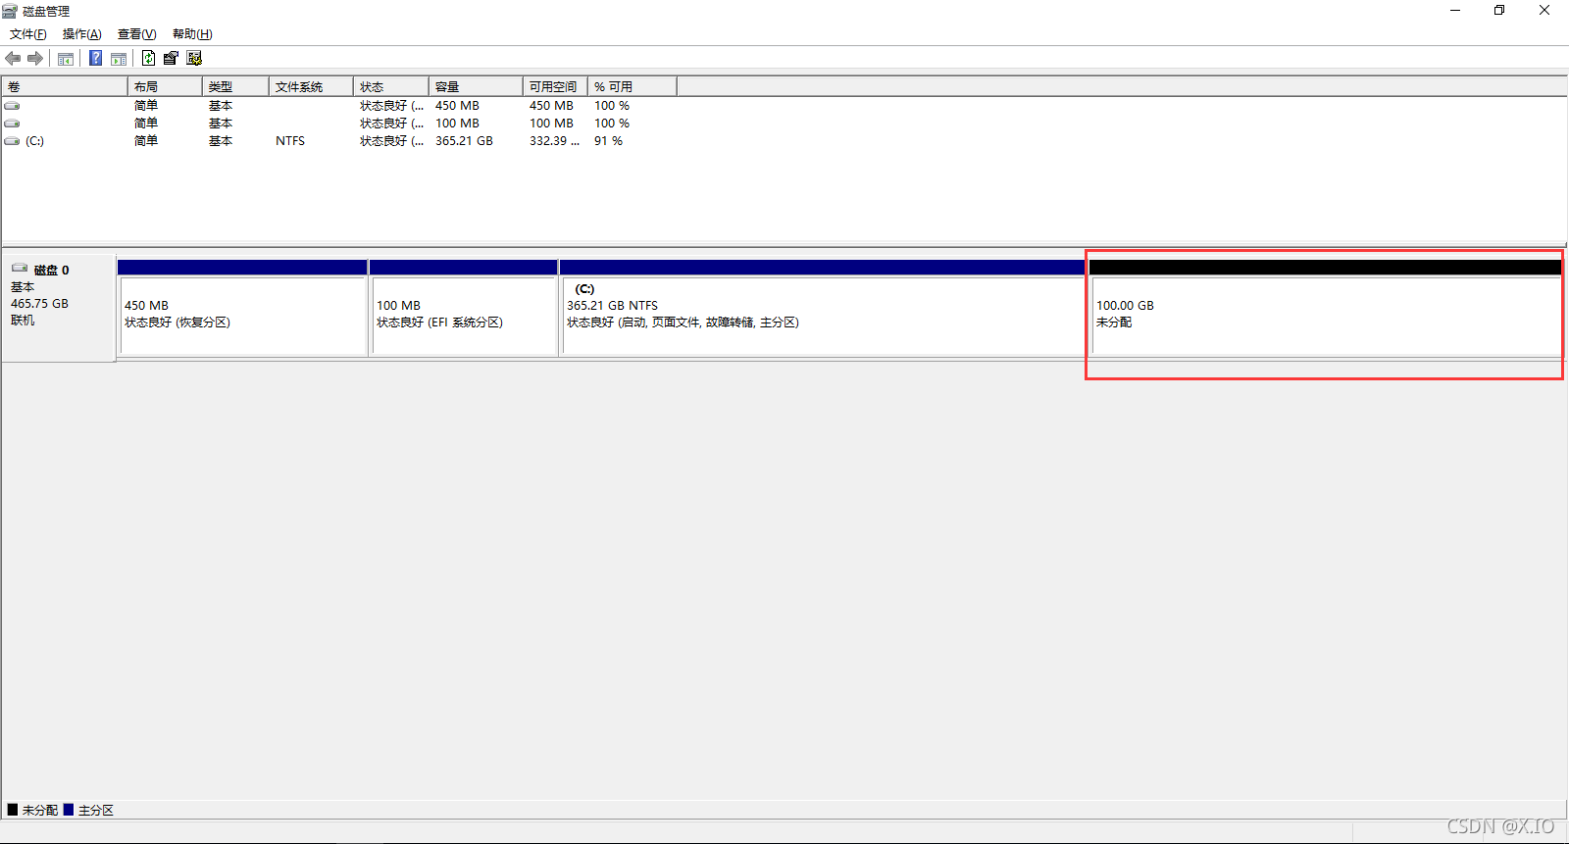Restore down the Disk Management window
This screenshot has height=844, width=1569.
[x=1499, y=11]
